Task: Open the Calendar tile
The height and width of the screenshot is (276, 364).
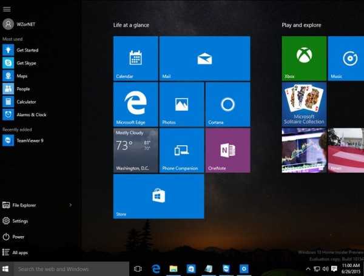Action: coord(135,58)
